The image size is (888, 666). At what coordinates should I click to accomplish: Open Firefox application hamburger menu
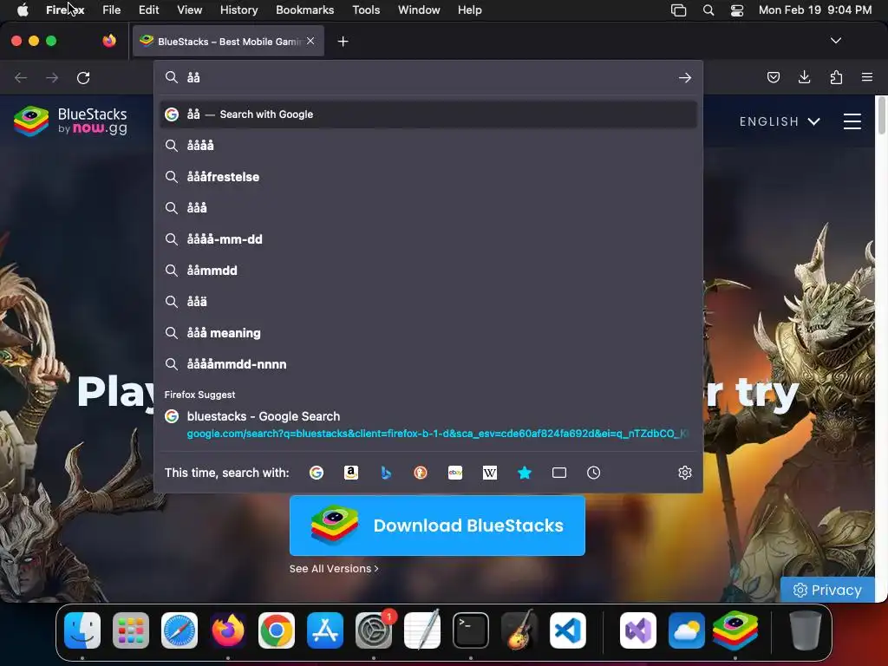[867, 77]
